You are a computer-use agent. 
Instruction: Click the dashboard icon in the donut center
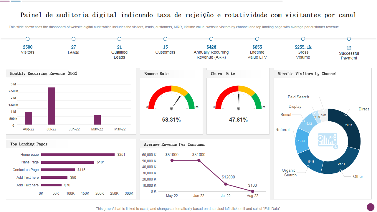(328, 141)
